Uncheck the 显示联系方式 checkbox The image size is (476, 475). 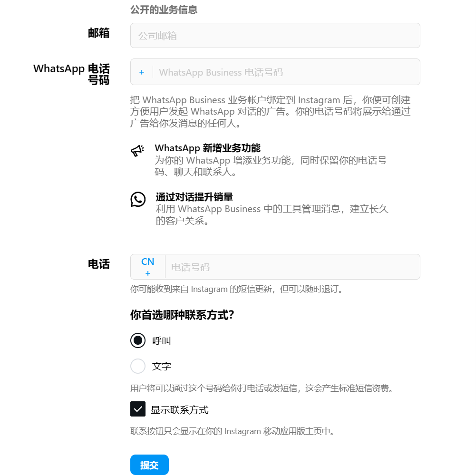tap(138, 409)
